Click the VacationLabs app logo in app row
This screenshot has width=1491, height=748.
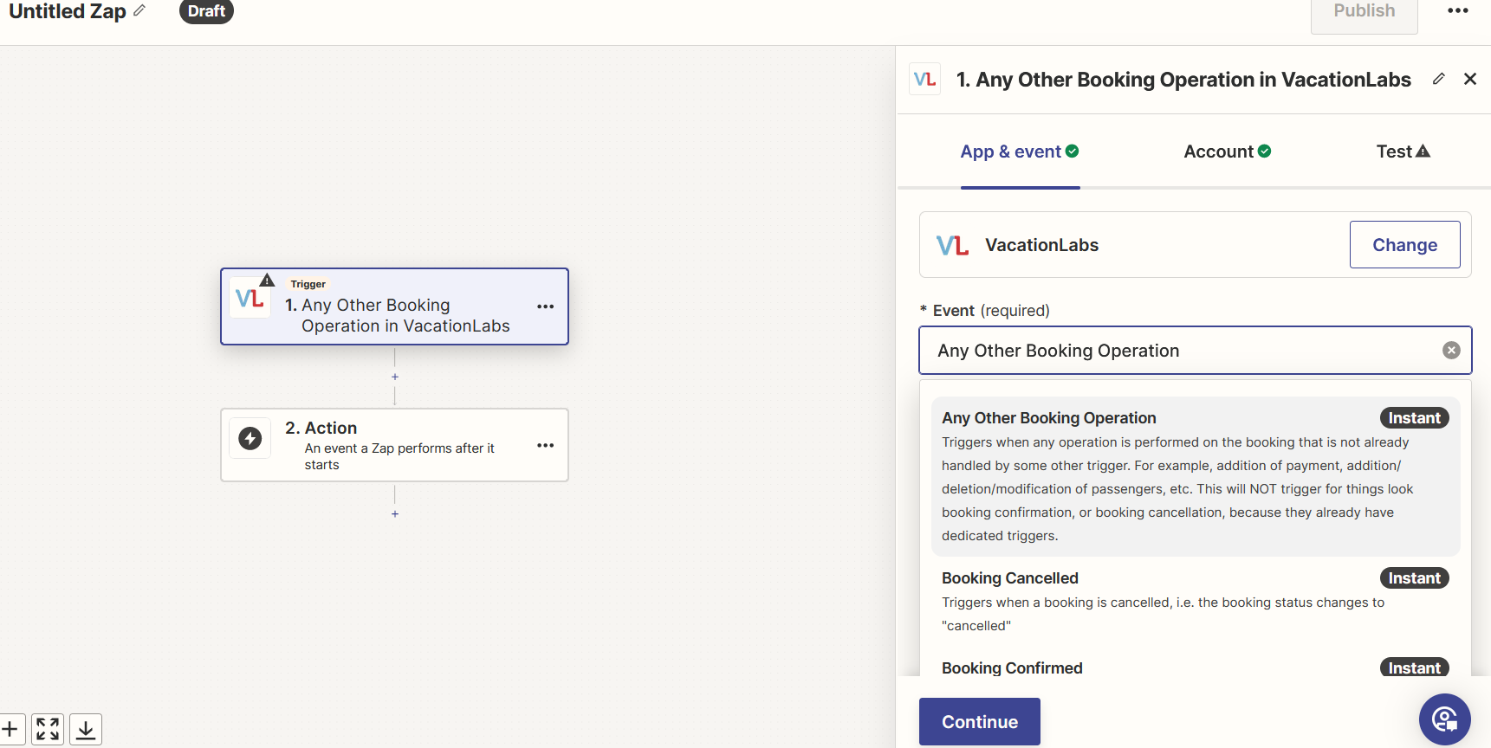(x=952, y=245)
